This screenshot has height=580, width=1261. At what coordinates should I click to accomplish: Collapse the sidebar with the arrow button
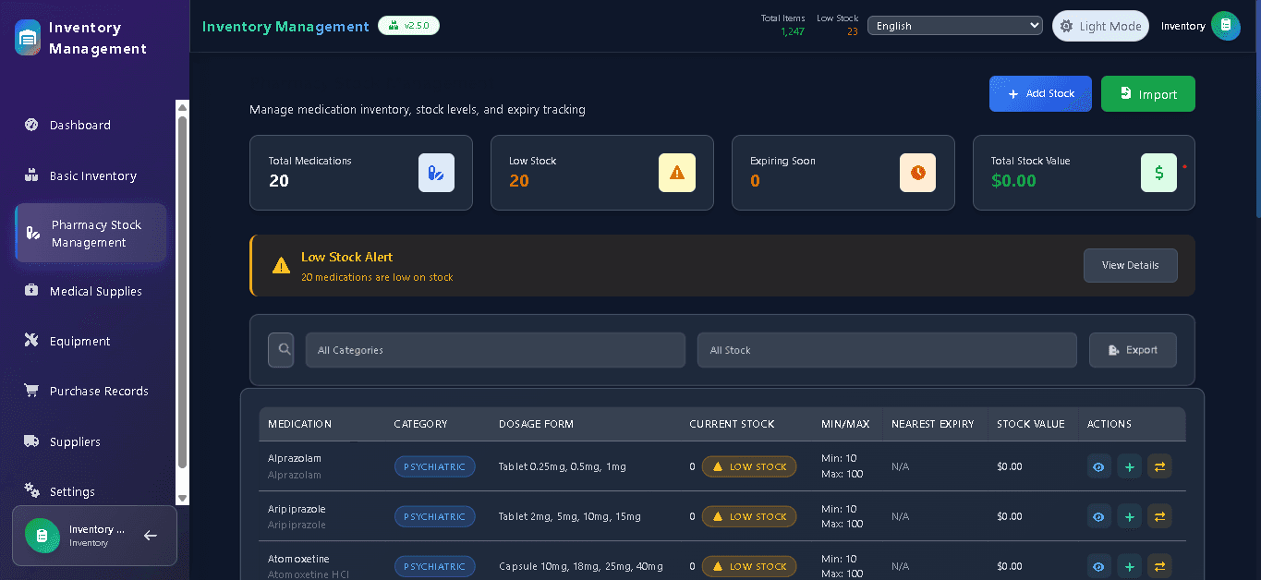149,536
